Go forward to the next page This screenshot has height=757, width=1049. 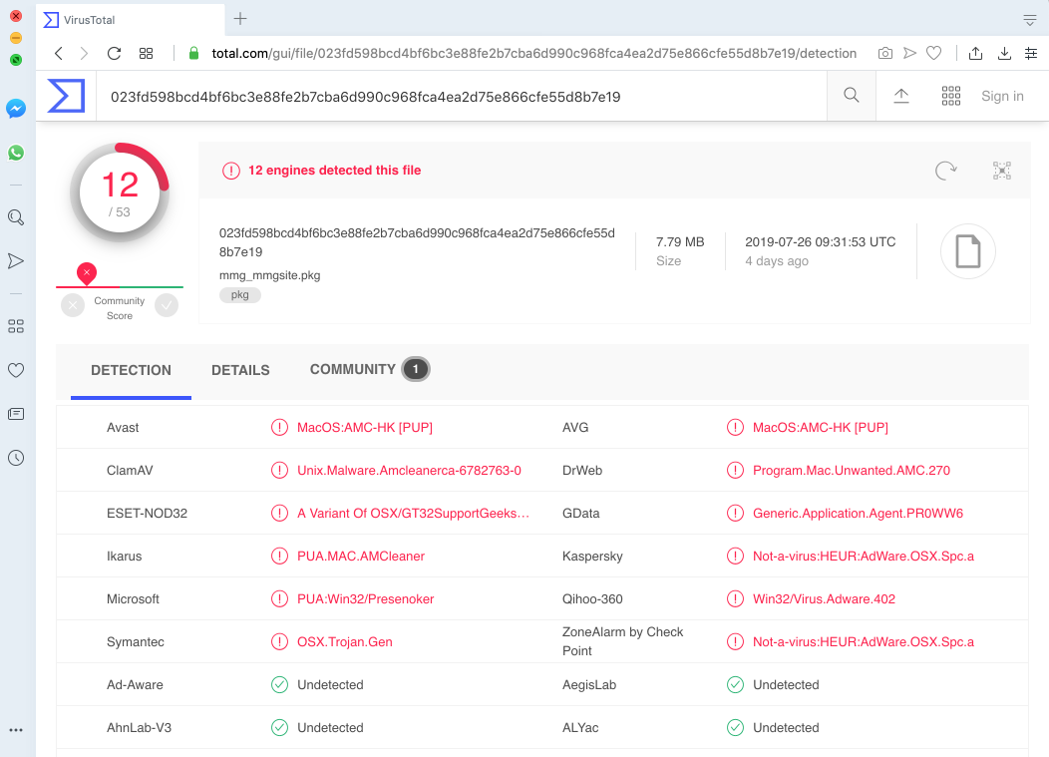coord(84,54)
